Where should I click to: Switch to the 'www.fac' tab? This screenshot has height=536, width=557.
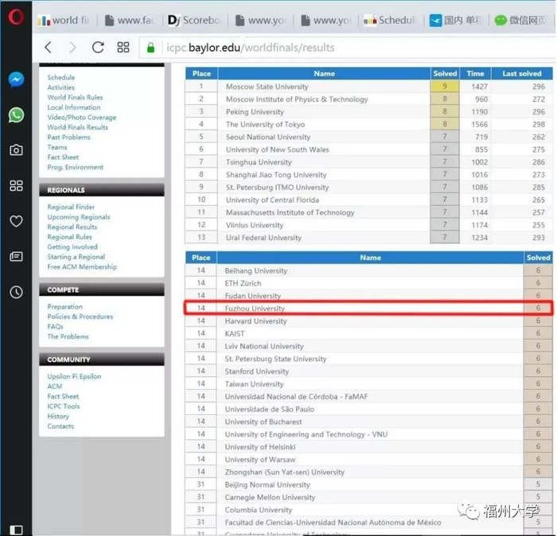coord(130,20)
